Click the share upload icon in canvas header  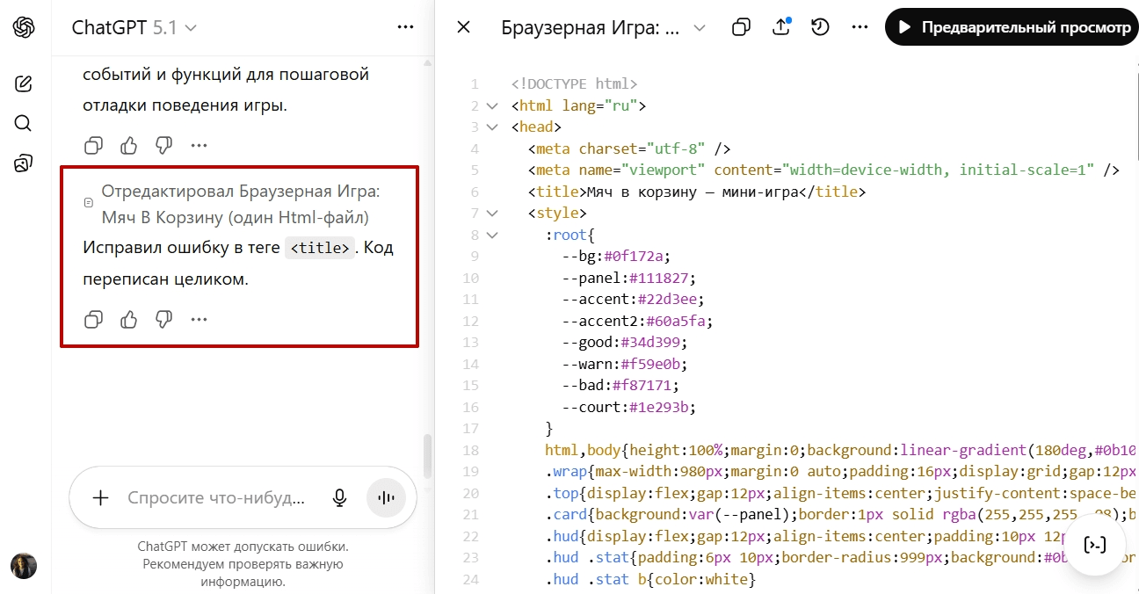pyautogui.click(x=780, y=27)
